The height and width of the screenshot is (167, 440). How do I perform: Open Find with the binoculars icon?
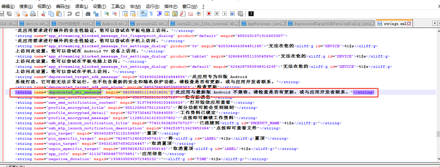pyautogui.click(x=88, y=14)
